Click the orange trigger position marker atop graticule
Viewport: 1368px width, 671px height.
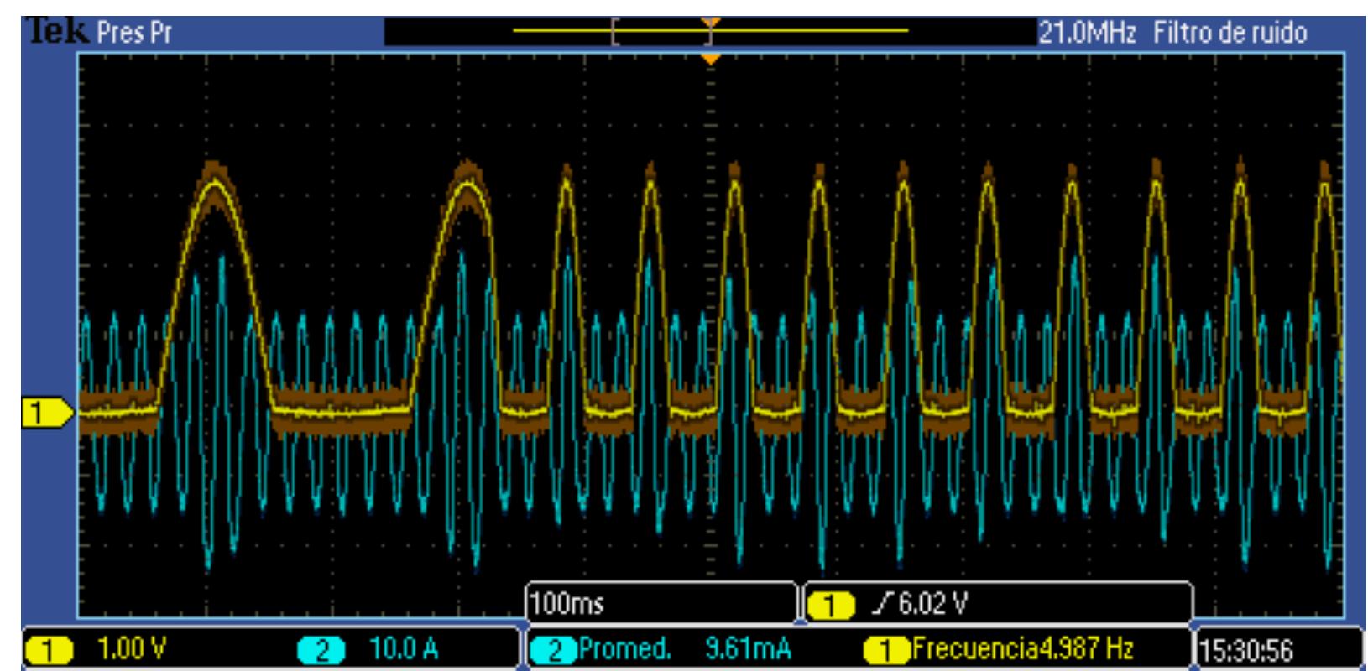point(711,59)
